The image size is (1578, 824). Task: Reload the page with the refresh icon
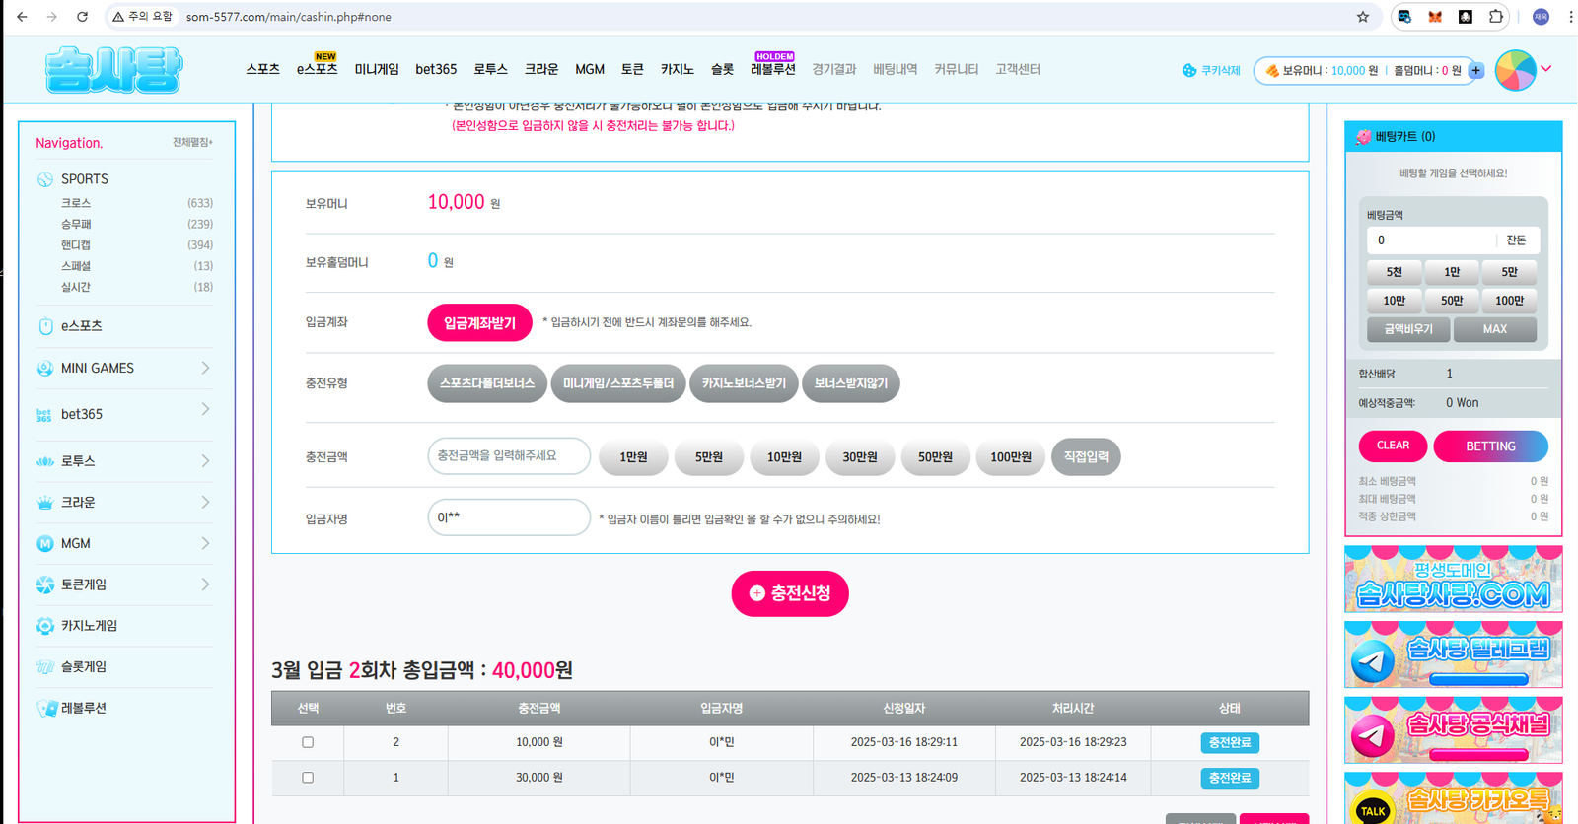pos(83,17)
